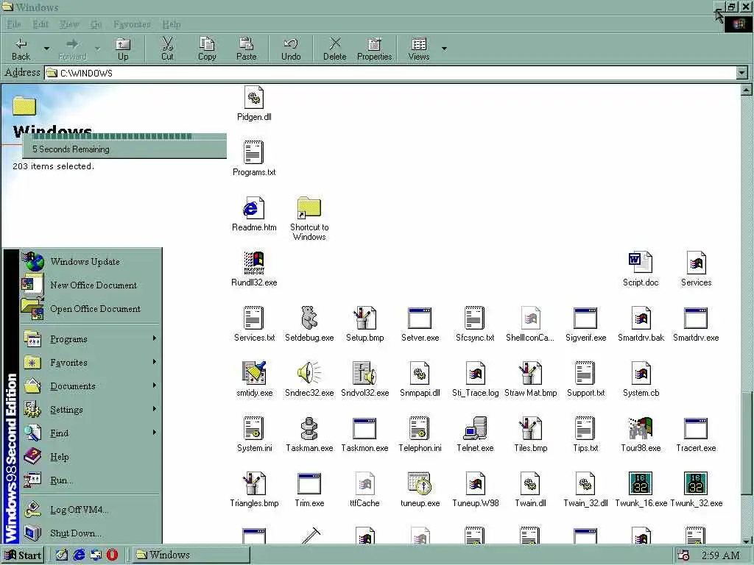Click the Views toolbar button

point(419,49)
